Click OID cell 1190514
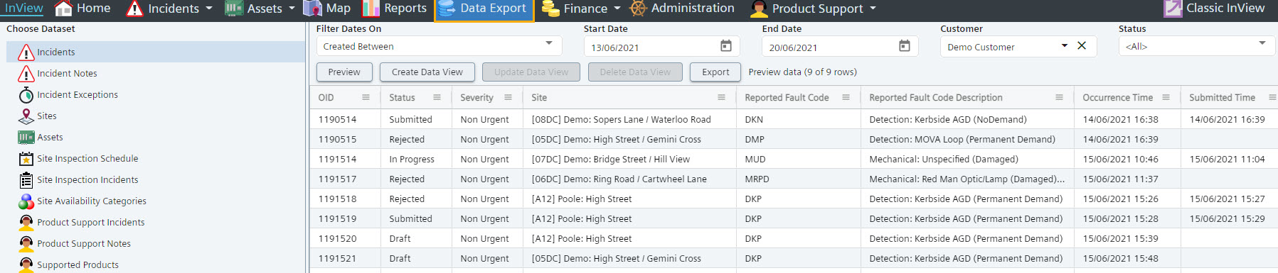This screenshot has width=1278, height=273. click(x=337, y=119)
